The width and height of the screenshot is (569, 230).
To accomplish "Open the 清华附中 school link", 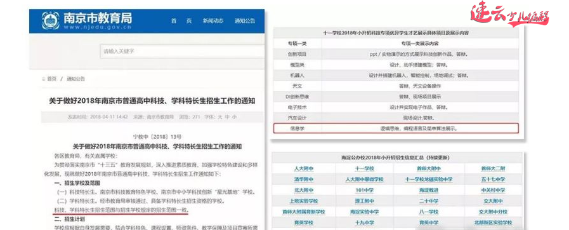I will click(303, 180).
